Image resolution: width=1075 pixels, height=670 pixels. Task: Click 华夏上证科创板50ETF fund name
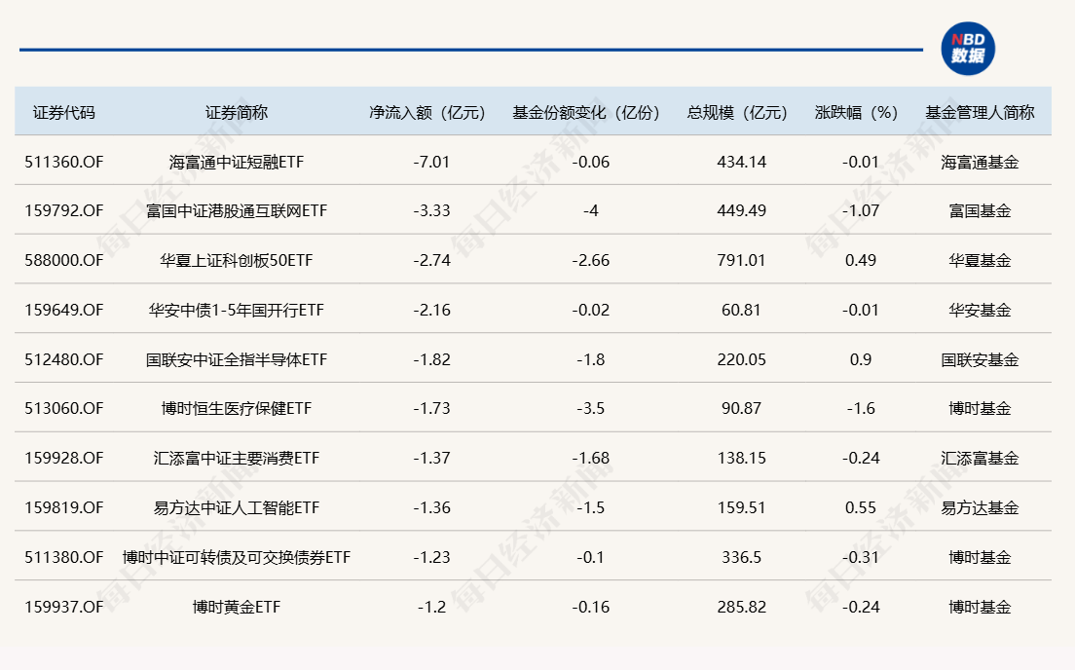click(x=236, y=261)
